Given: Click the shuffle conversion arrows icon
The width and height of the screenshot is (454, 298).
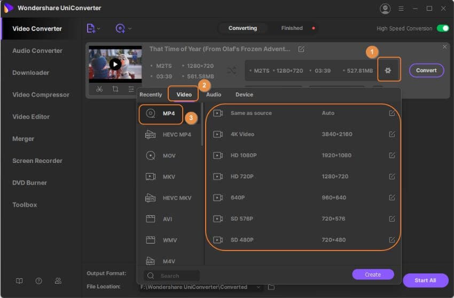Looking at the screenshot, I should (232, 70).
